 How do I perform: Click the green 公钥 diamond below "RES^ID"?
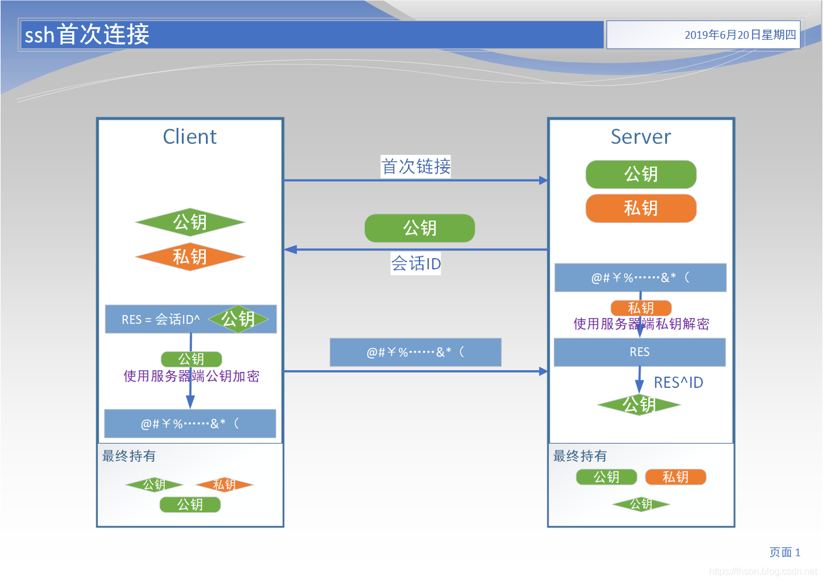coord(639,405)
